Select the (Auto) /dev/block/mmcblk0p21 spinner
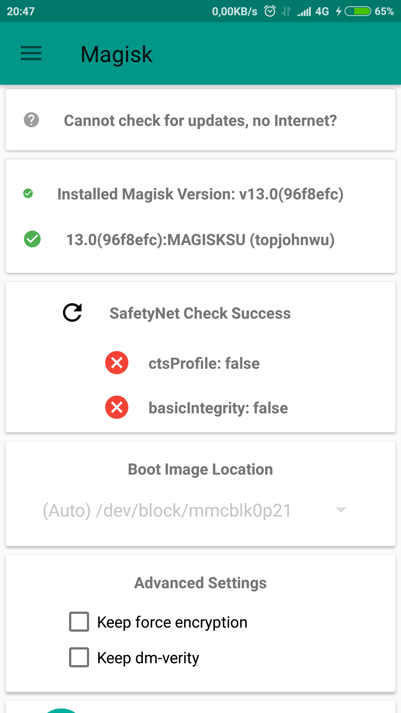 point(167,511)
